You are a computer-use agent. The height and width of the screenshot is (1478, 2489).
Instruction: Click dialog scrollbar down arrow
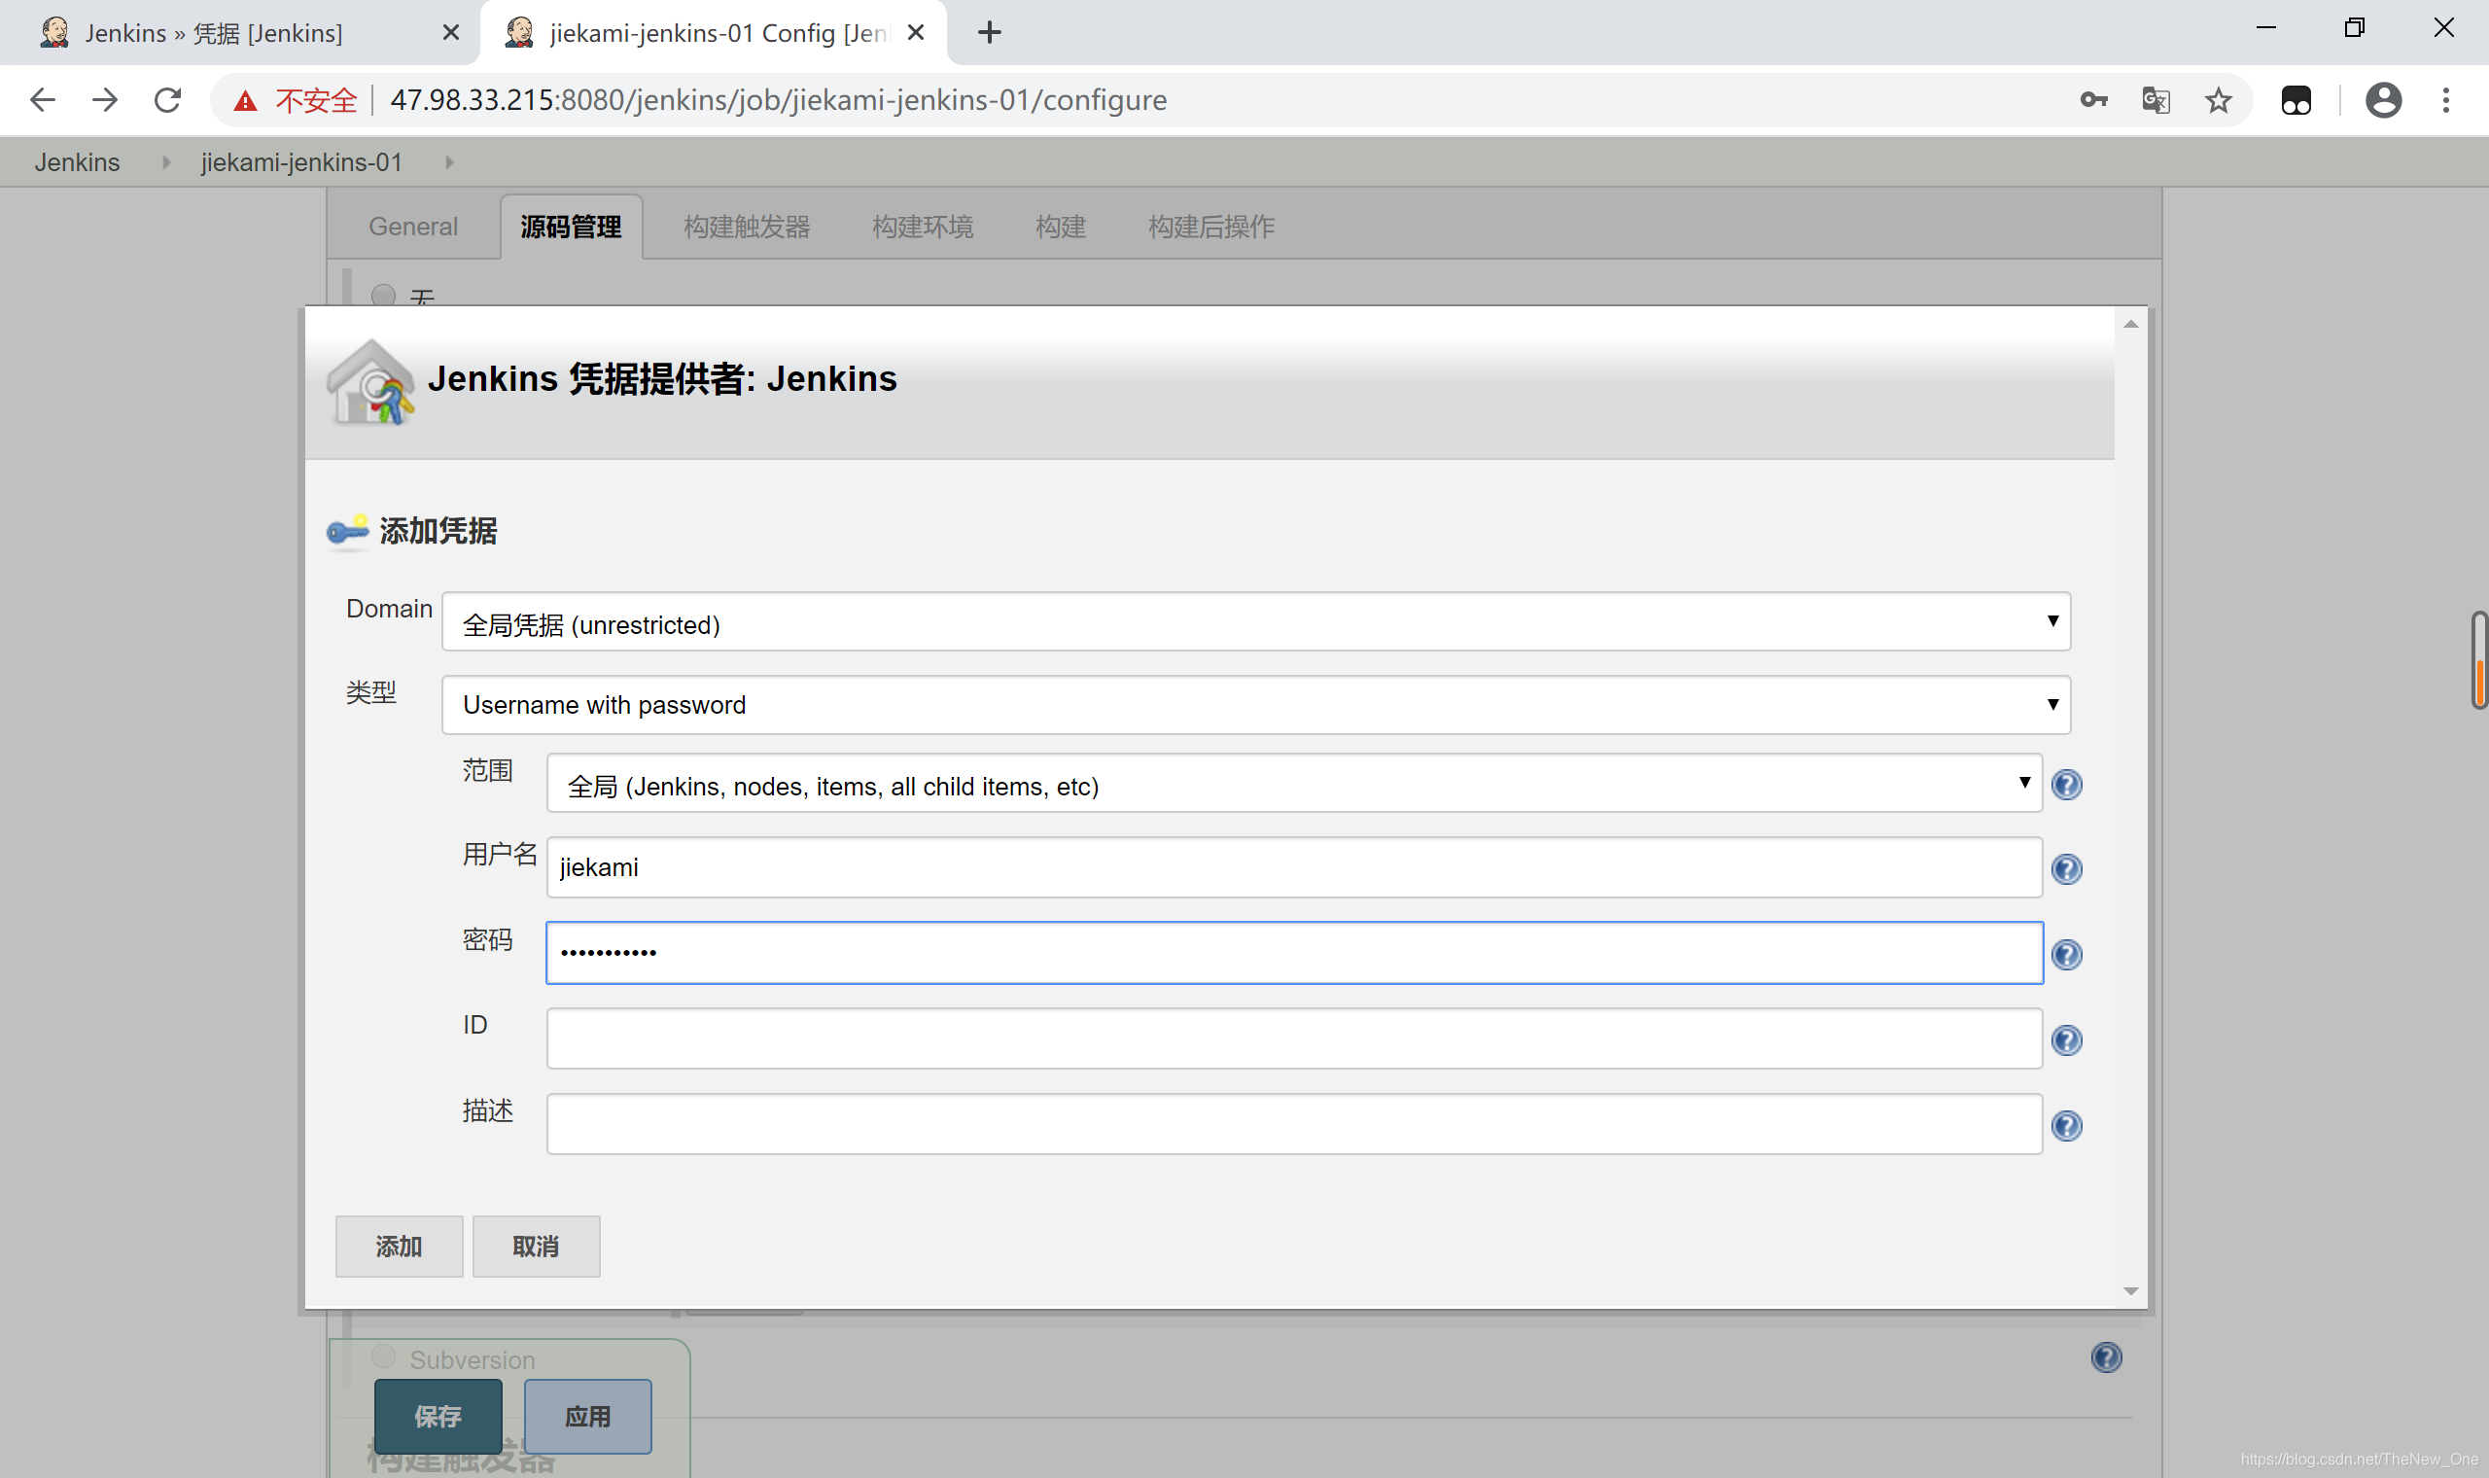coord(2130,1290)
